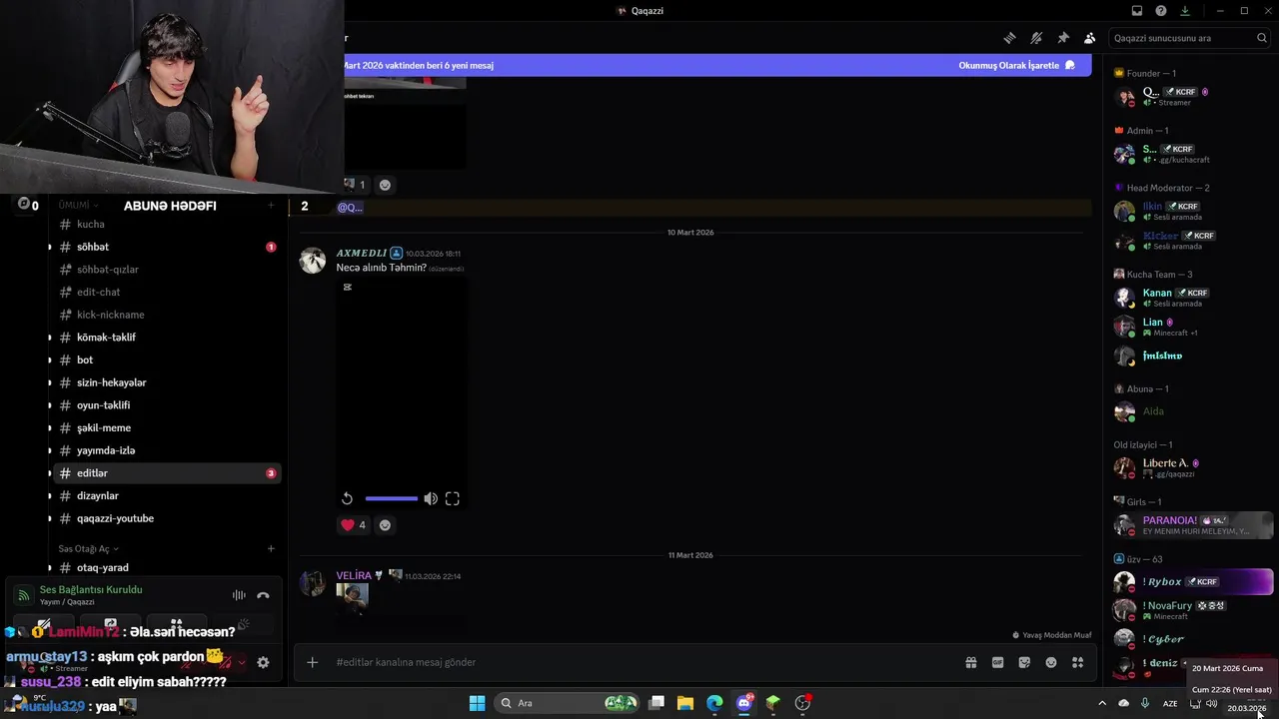
Task: Toggle the microphone icon in system tray
Action: point(1145,703)
